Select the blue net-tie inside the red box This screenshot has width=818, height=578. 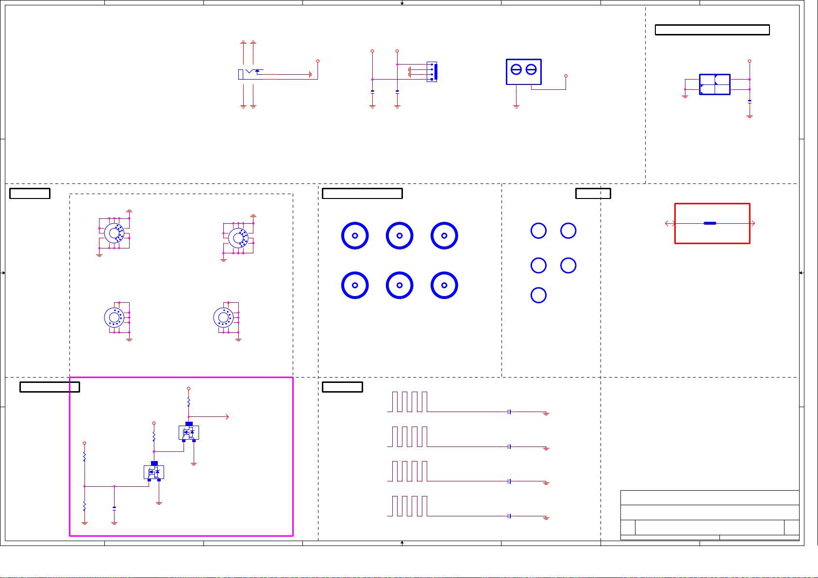tap(710, 223)
